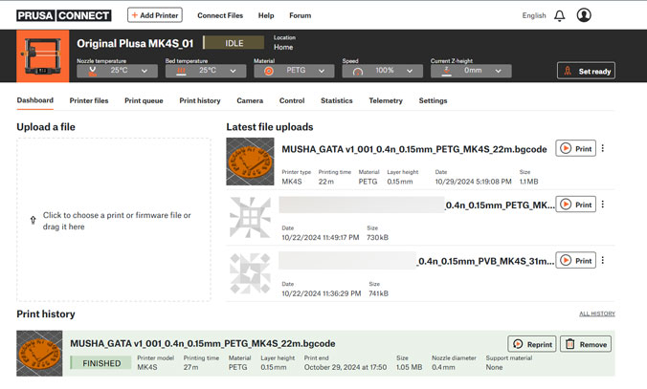Viewport: 647px width, 389px height.
Task: Print the PVB file uploaded at 11:36:29 PM
Action: point(575,260)
